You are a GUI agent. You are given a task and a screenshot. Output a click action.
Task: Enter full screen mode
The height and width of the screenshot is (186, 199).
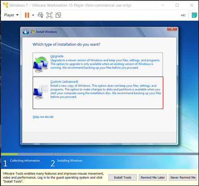click(49, 15)
